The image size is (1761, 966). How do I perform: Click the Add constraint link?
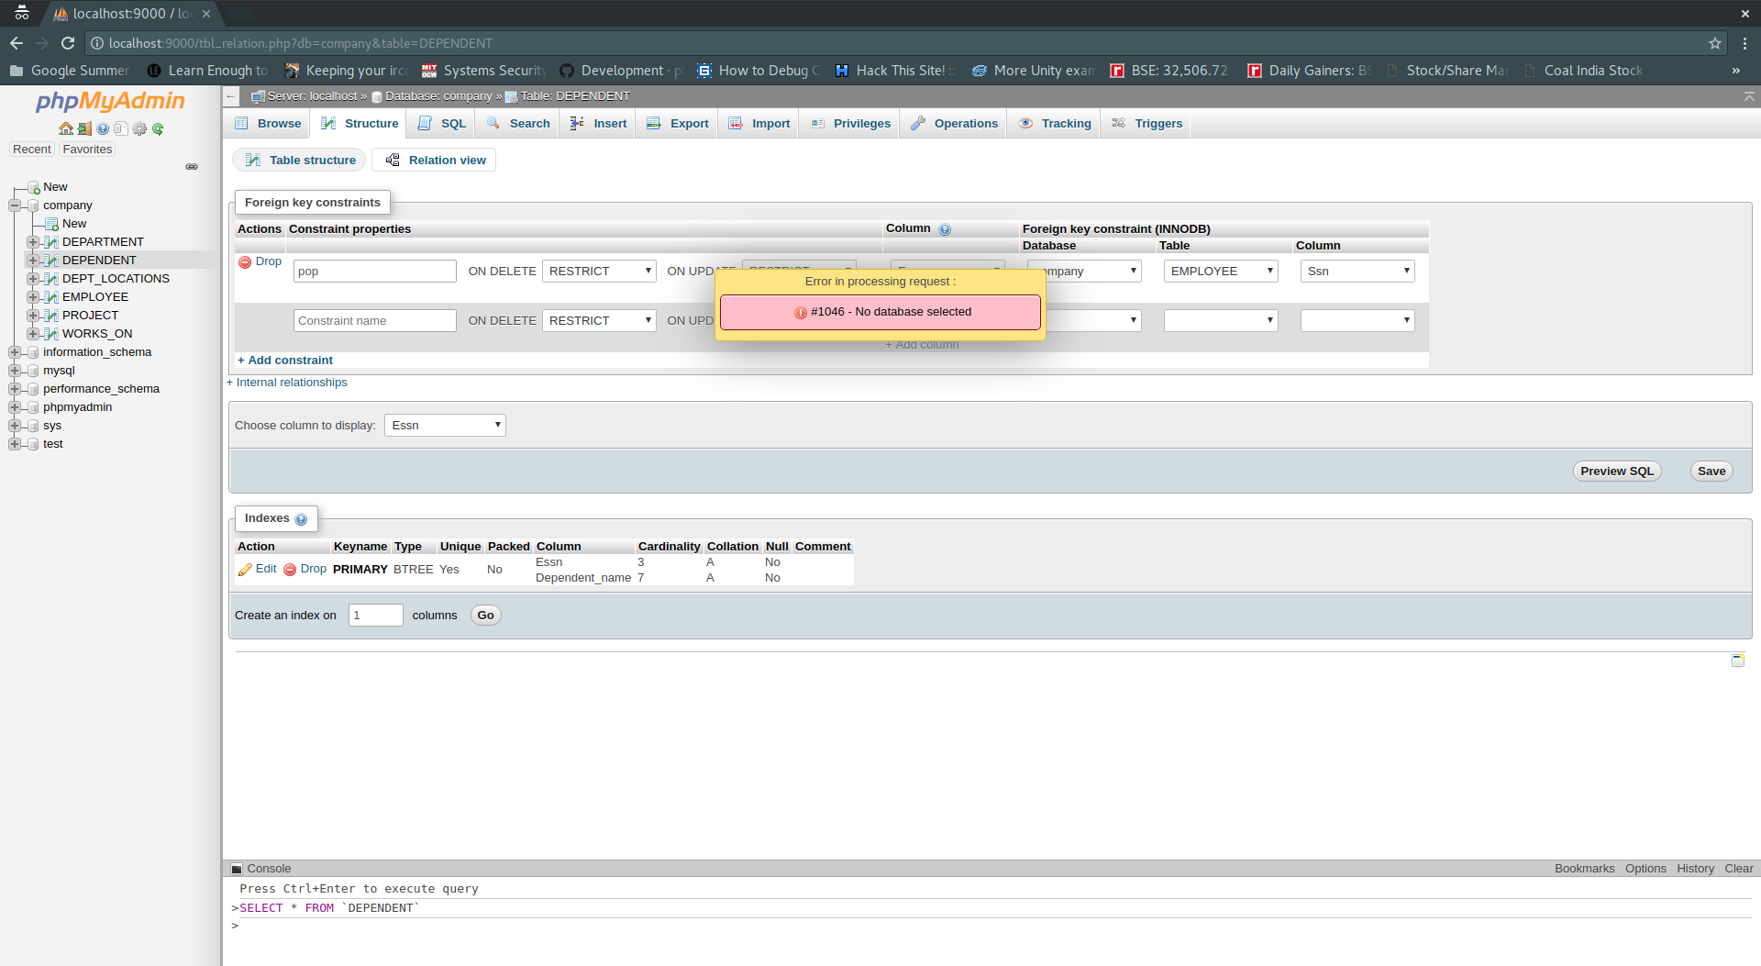point(284,360)
